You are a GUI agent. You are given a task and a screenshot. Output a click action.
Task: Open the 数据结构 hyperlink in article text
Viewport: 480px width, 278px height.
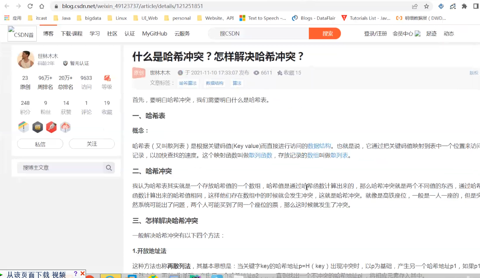click(319, 146)
